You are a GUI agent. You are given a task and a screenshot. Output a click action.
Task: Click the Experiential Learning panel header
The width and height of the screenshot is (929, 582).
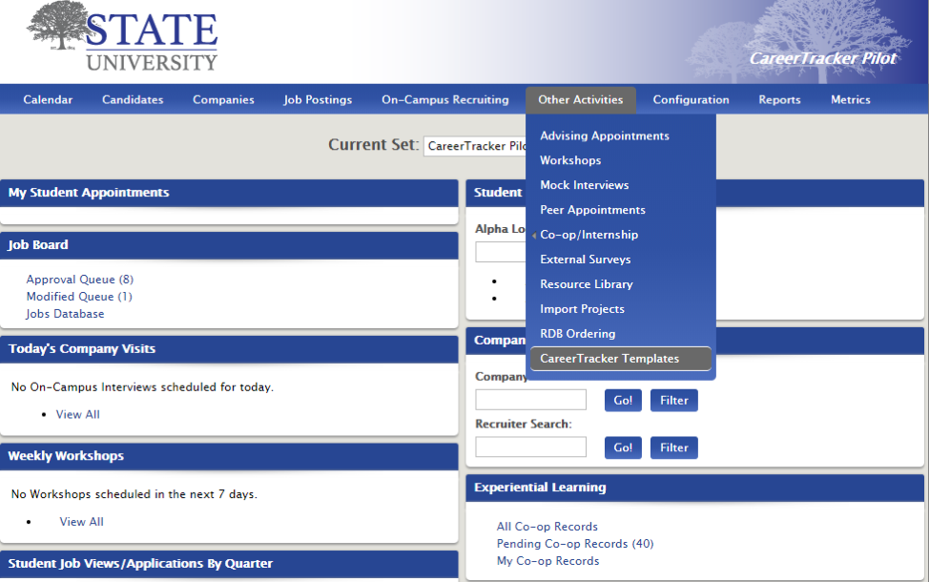[x=695, y=488]
